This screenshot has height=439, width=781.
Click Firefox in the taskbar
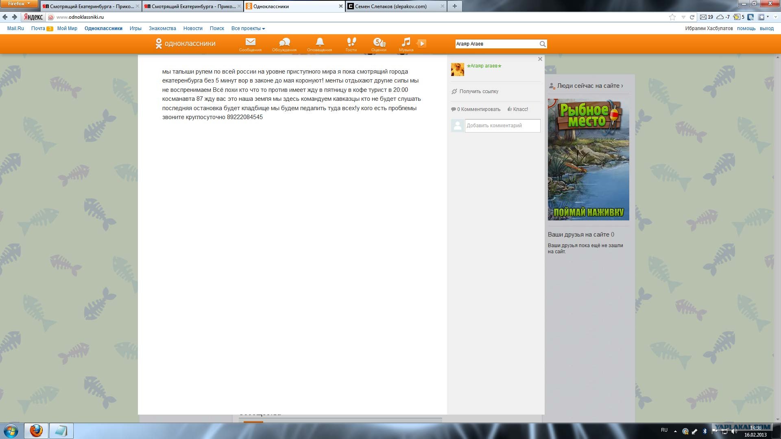click(36, 431)
